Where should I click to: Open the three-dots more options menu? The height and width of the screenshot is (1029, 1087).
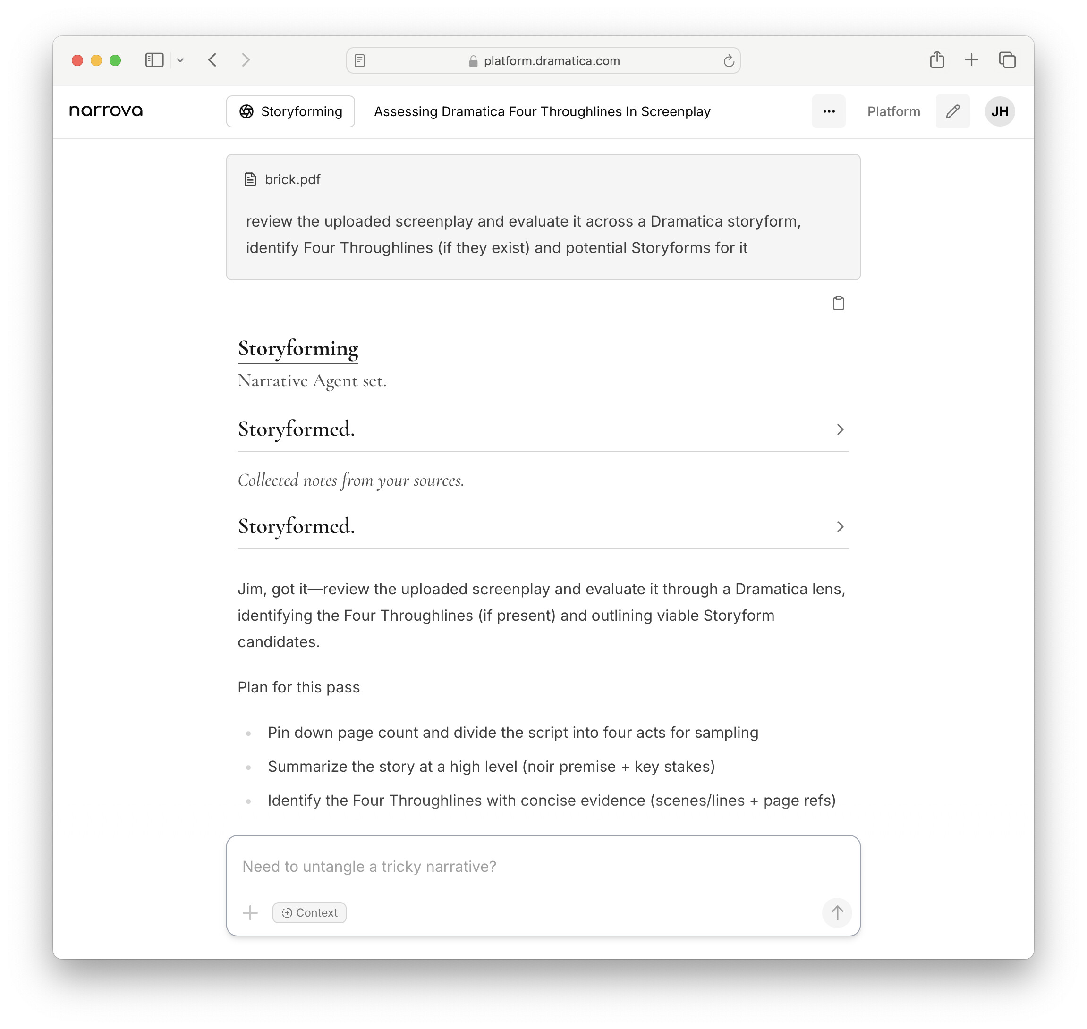point(828,111)
